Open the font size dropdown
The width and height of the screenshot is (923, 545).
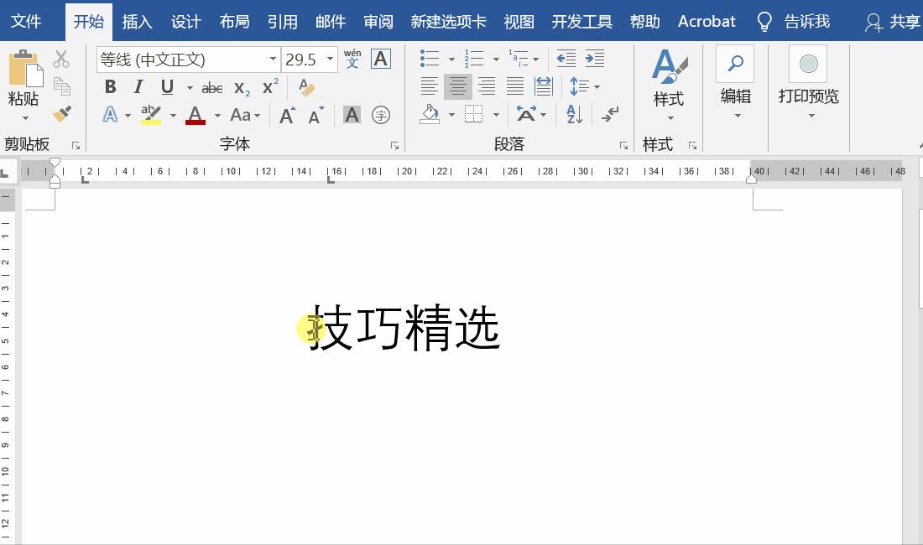330,59
